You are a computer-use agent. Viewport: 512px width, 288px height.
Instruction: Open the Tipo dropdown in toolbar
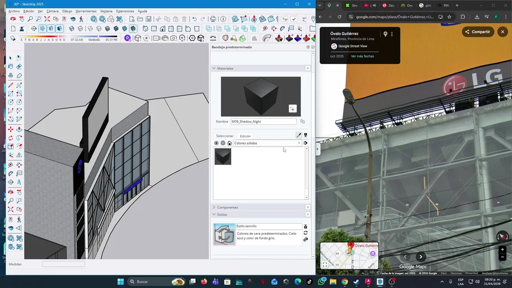coord(284,19)
